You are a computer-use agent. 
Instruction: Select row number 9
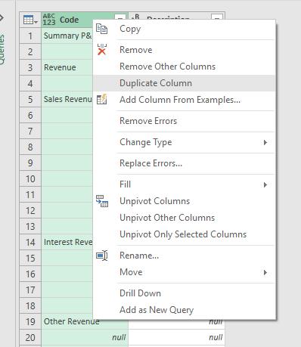pyautogui.click(x=30, y=163)
